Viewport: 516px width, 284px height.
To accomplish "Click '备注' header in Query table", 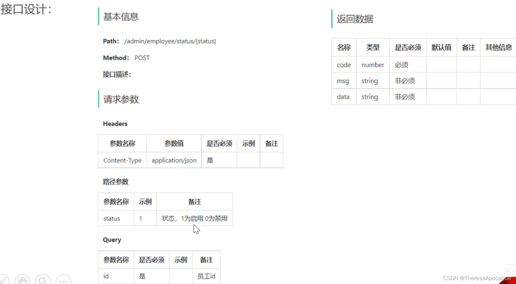I will click(x=206, y=260).
